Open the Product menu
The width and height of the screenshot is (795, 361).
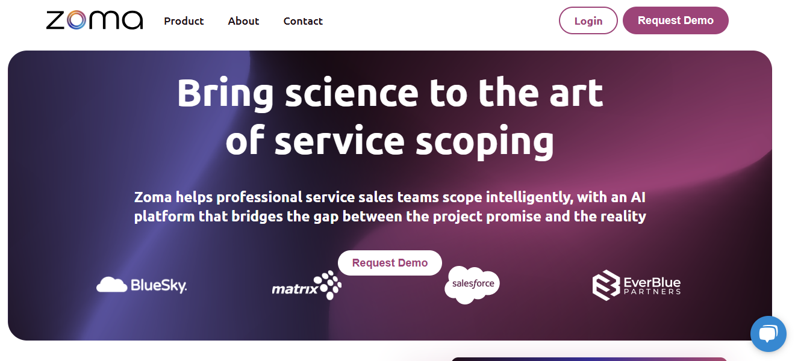coord(184,21)
